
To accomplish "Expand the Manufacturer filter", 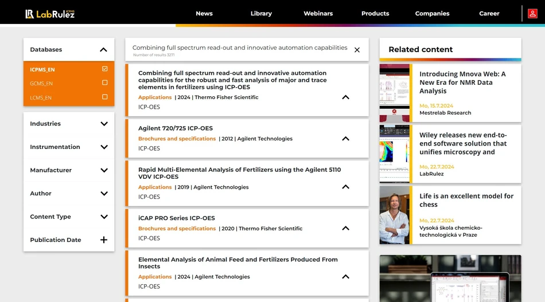I will point(104,170).
